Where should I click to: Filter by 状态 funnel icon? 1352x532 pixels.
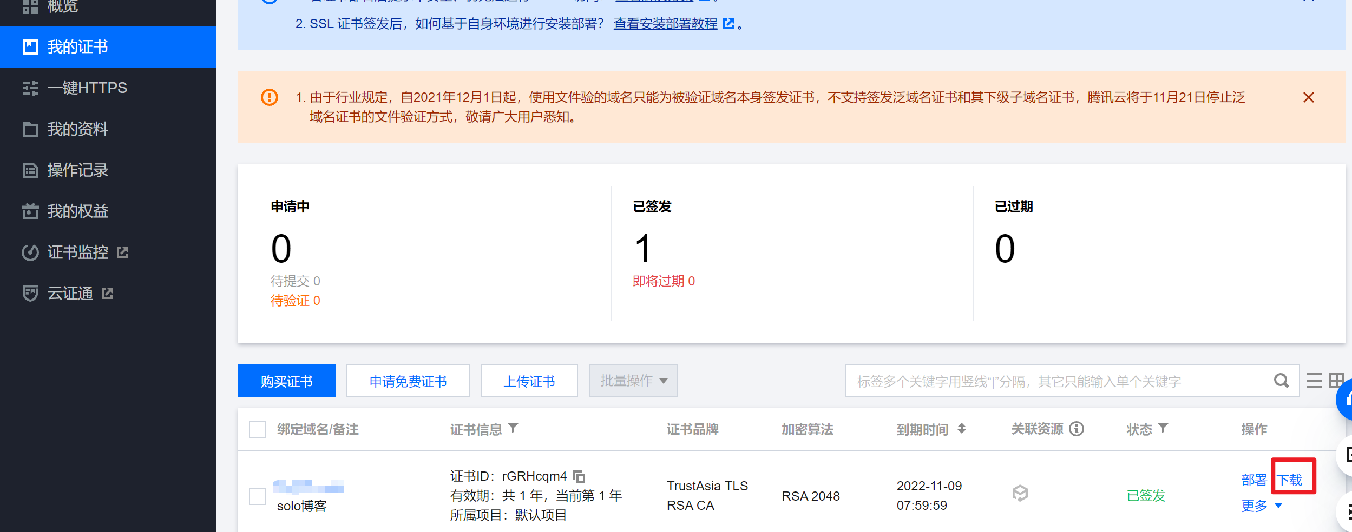[1163, 428]
